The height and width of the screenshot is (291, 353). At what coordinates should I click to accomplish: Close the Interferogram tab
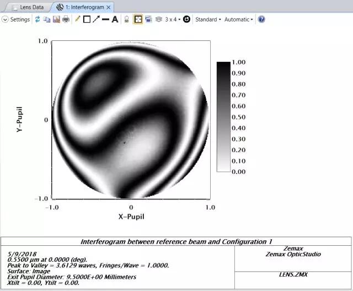click(x=109, y=7)
